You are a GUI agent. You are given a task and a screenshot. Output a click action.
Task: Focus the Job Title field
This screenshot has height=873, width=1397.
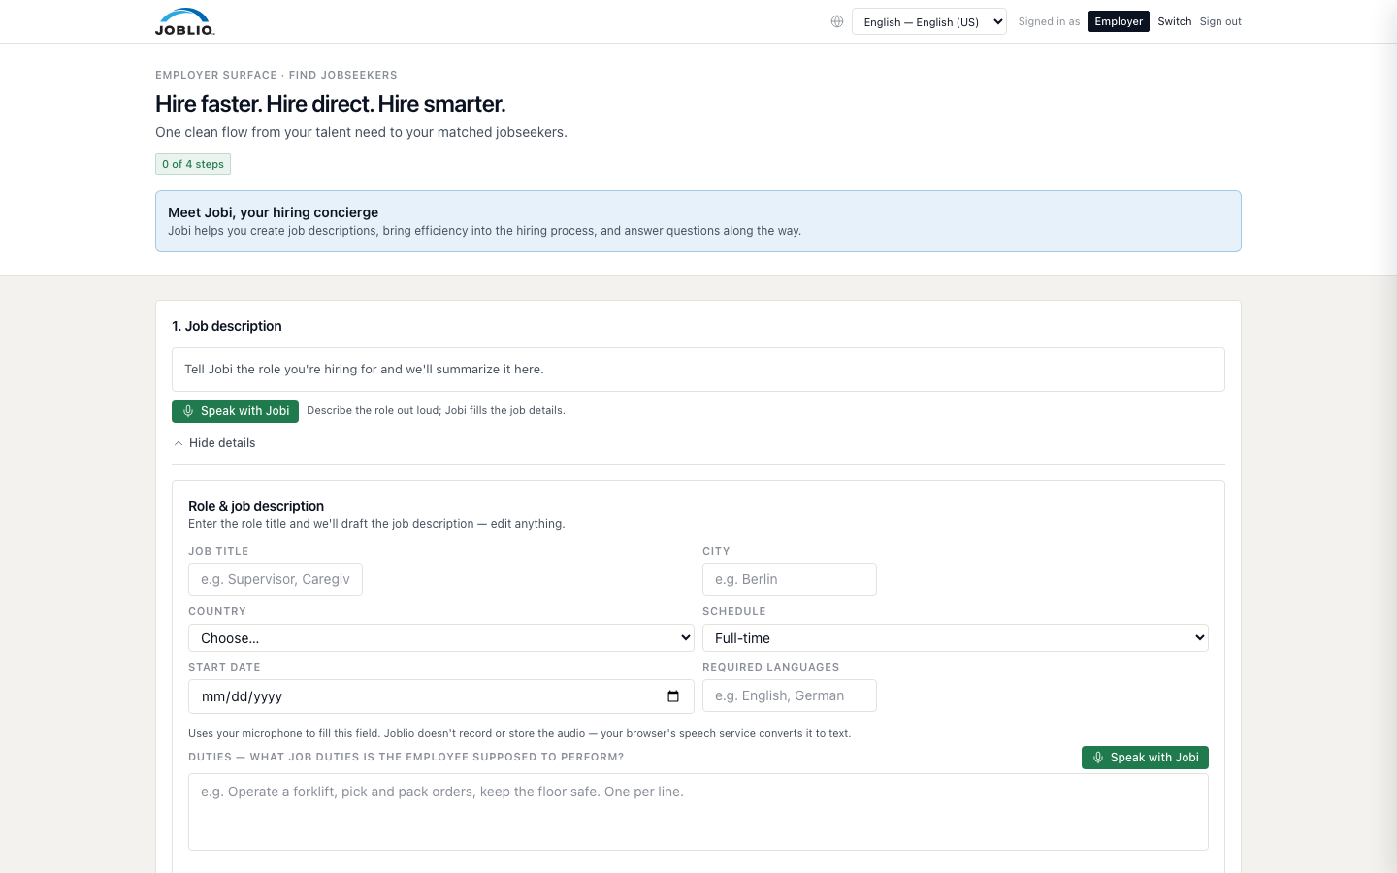pos(276,579)
